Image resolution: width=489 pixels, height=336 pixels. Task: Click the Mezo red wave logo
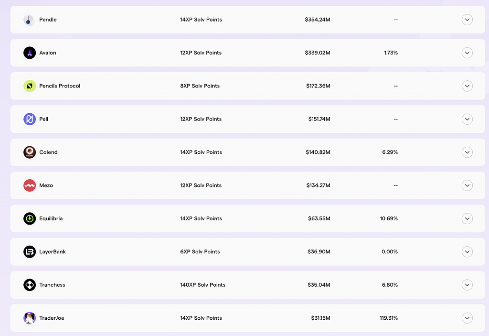pos(30,185)
